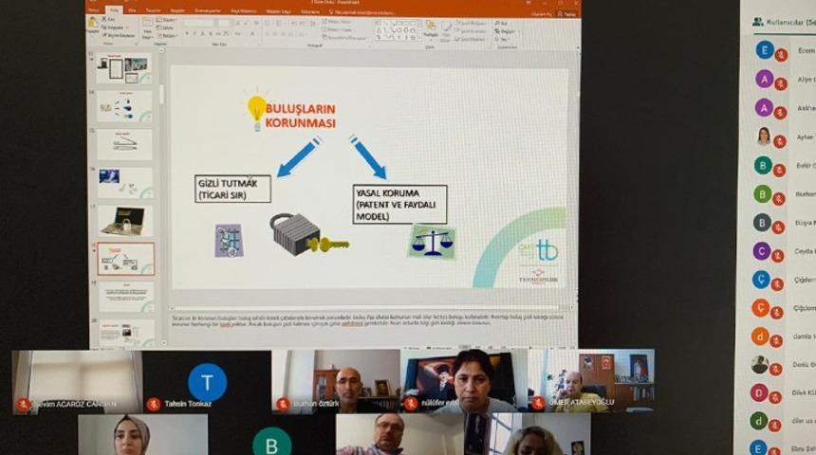
Task: Open the Dosya tab in PowerPoint
Action: click(x=94, y=10)
